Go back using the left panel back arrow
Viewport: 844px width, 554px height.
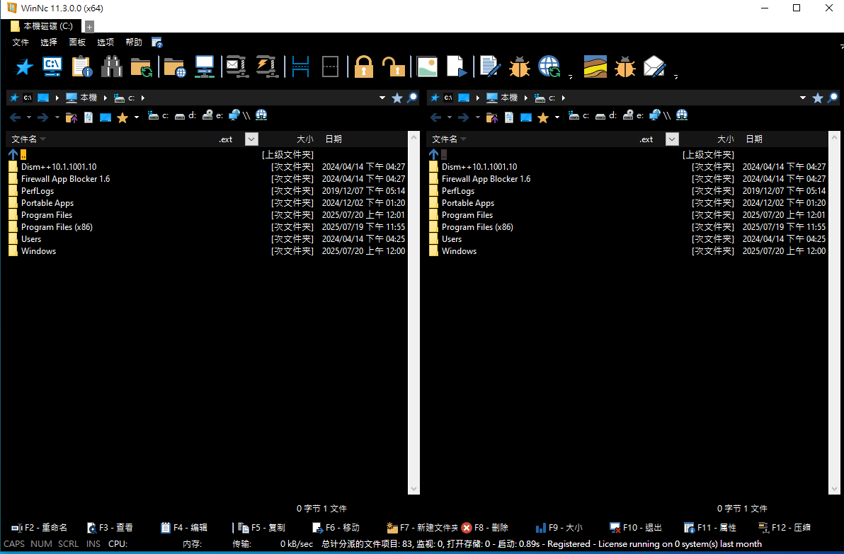coord(15,117)
